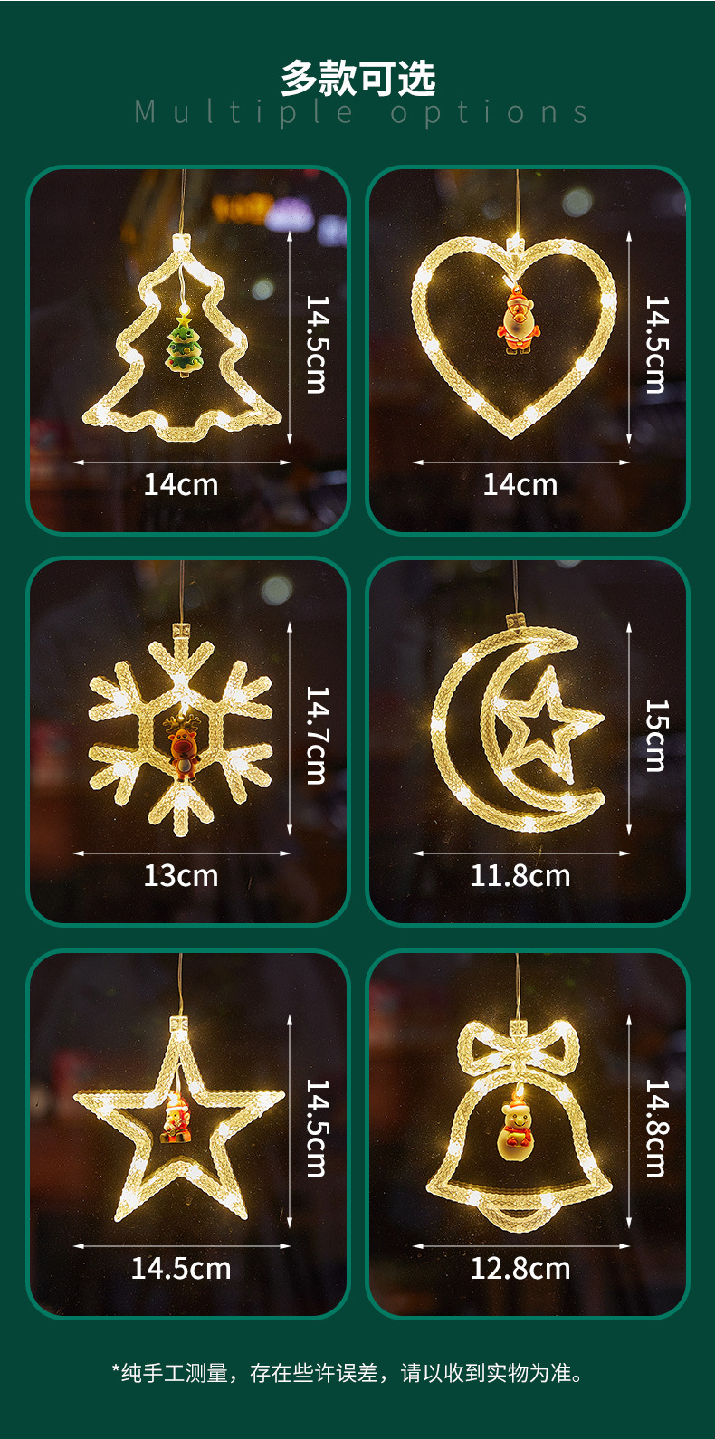Click the Christmas tree light thumbnail
Image resolution: width=715 pixels, height=1439 pixels.
click(x=188, y=350)
